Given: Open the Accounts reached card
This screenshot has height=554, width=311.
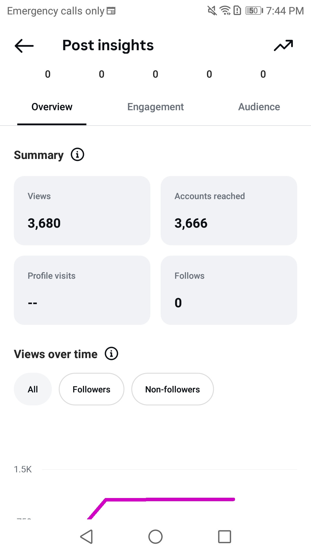Looking at the screenshot, I should pyautogui.click(x=229, y=211).
